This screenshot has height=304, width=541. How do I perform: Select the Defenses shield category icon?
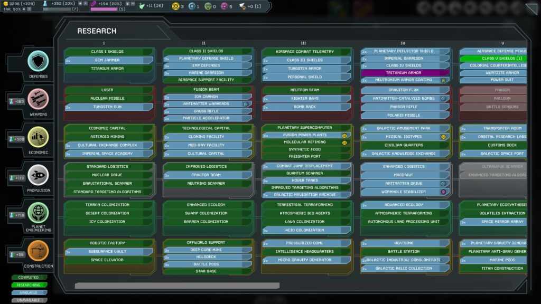pos(38,61)
